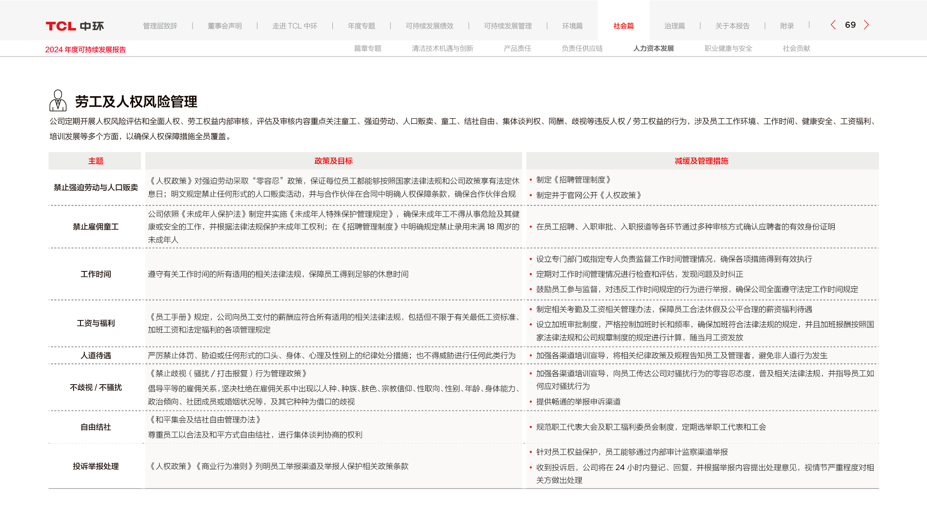The width and height of the screenshot is (927, 522).
Task: Open the 管理层致辞 section
Action: pos(160,26)
